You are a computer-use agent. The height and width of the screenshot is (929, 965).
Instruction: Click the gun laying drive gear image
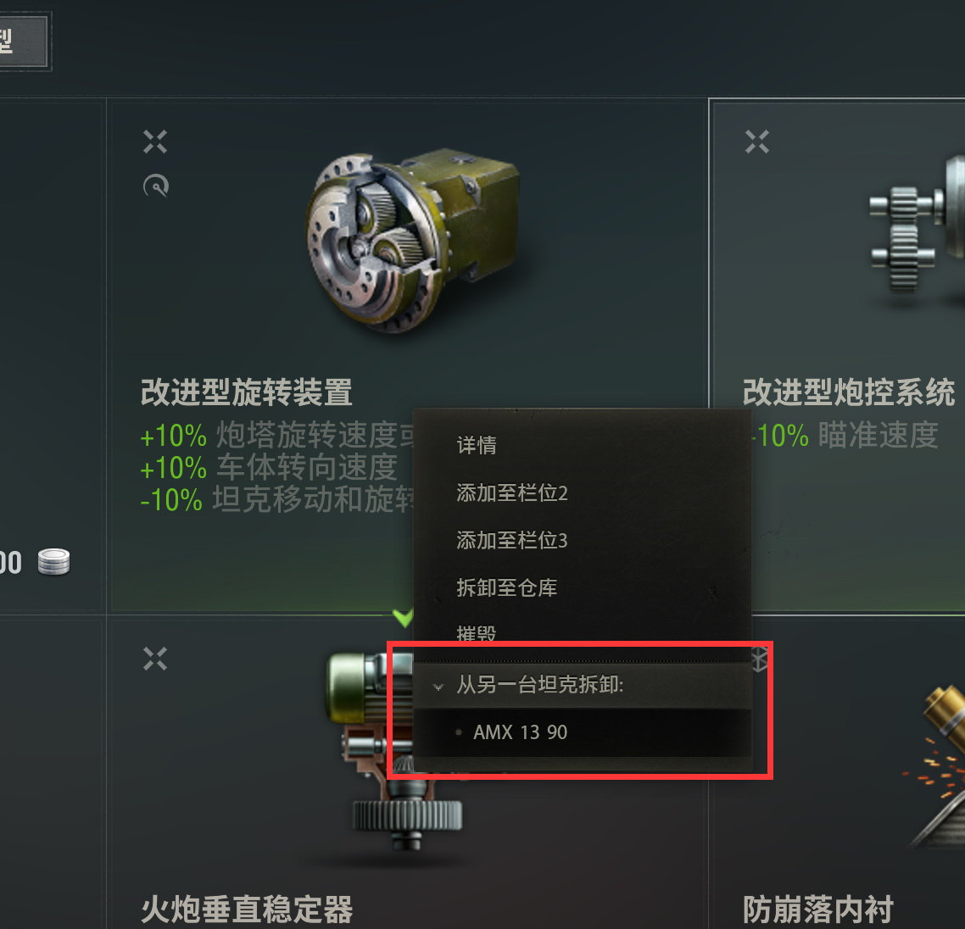[x=917, y=231]
